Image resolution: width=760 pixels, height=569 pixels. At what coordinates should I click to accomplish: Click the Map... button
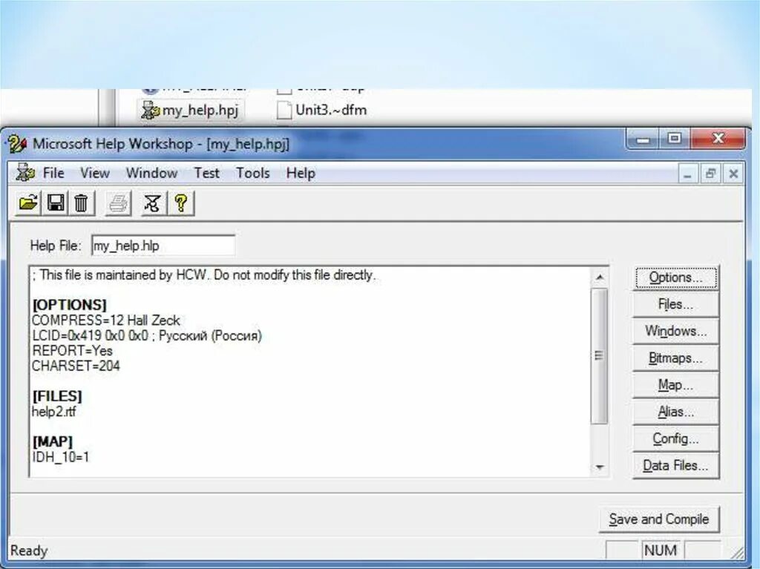tap(675, 385)
